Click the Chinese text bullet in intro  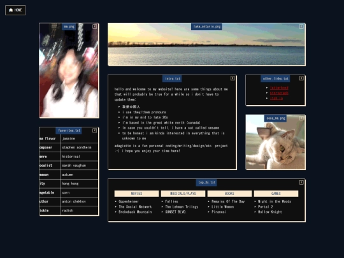pos(131,107)
